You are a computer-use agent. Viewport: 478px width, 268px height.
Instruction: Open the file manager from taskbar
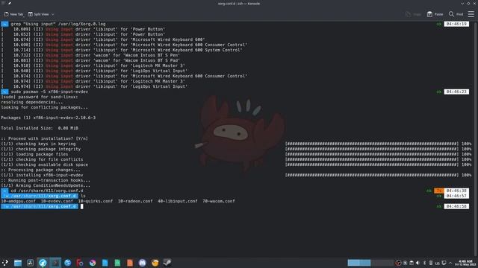click(x=18, y=263)
